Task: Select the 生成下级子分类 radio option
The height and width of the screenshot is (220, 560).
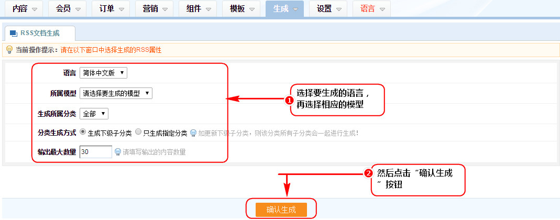Action: point(83,133)
